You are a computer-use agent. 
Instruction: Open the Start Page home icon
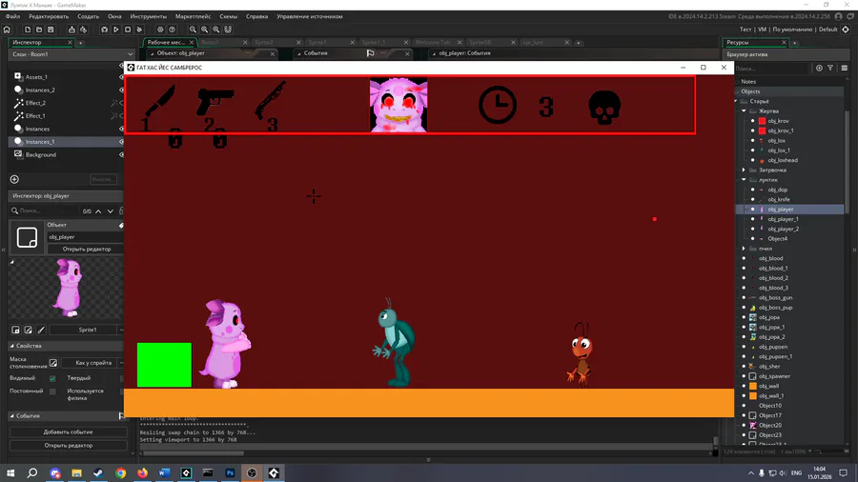point(7,30)
